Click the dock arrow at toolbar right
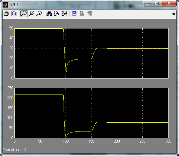 174,14
